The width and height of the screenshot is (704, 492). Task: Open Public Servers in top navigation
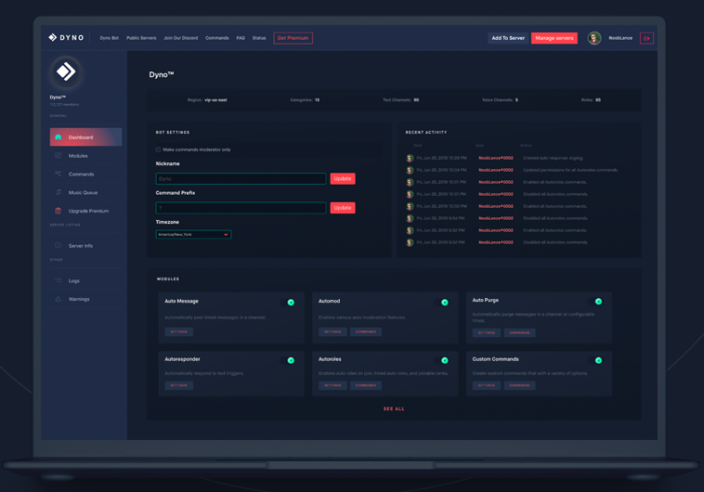141,38
